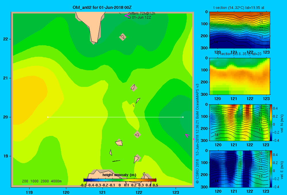
Task: Click the main map's latitude label '22'
Action: tap(5, 39)
